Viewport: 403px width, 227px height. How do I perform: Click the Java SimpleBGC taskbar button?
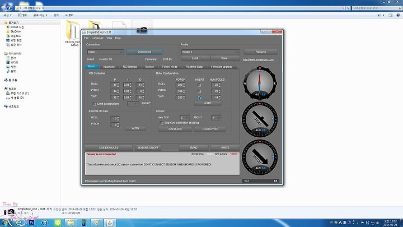pyautogui.click(x=110, y=223)
